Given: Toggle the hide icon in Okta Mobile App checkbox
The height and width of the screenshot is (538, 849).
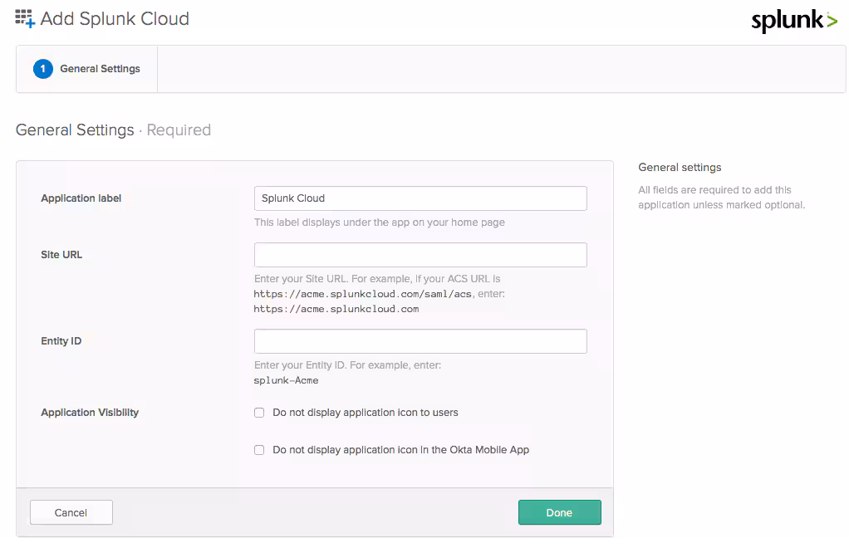Looking at the screenshot, I should [x=259, y=450].
